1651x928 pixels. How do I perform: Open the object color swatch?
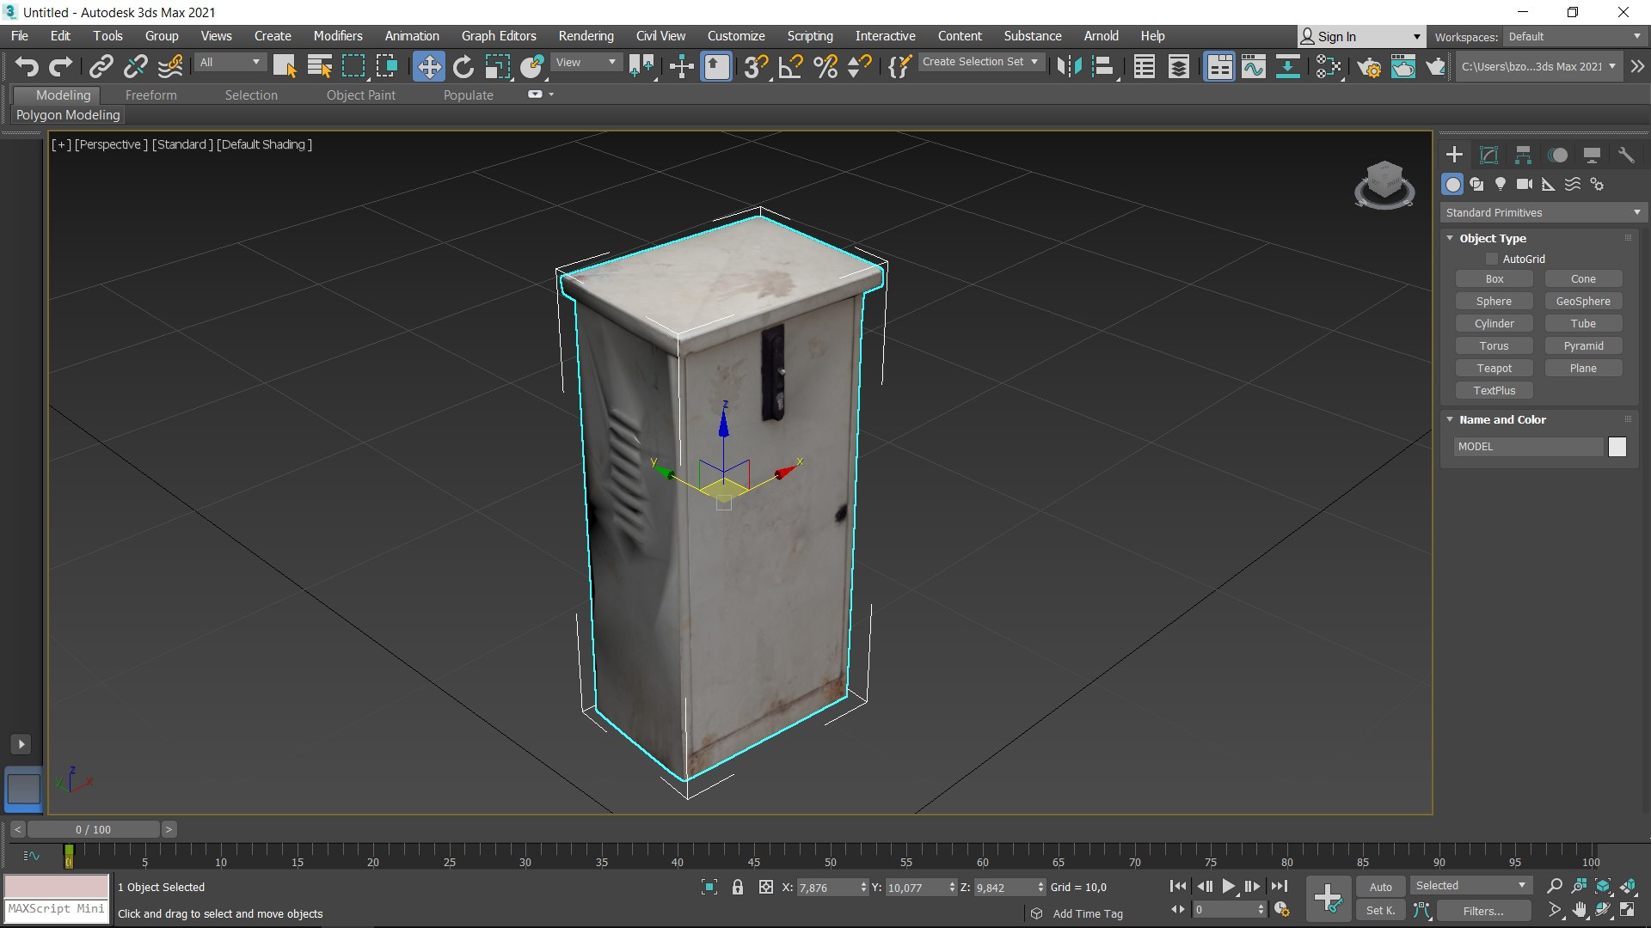[1617, 446]
